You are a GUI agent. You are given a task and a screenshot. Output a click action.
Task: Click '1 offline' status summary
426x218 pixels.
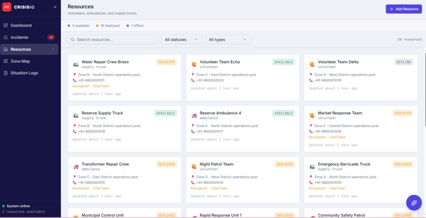pyautogui.click(x=135, y=26)
